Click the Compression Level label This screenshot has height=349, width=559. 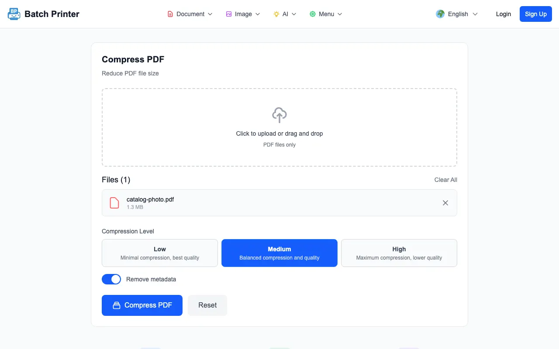point(128,231)
